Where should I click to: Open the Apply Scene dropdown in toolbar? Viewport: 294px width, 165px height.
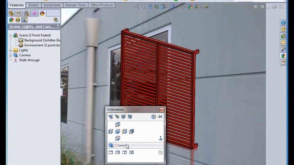198,7
